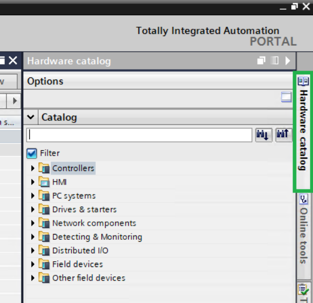
Task: Click the HMI folder icon
Action: click(x=44, y=182)
